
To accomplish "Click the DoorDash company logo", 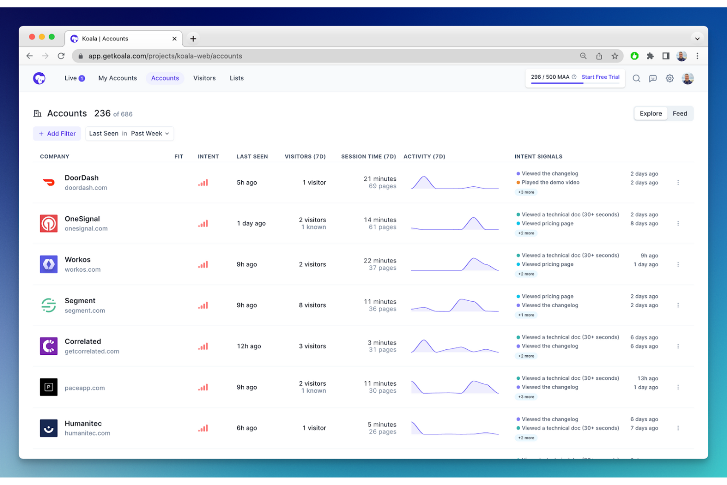I will tap(49, 183).
